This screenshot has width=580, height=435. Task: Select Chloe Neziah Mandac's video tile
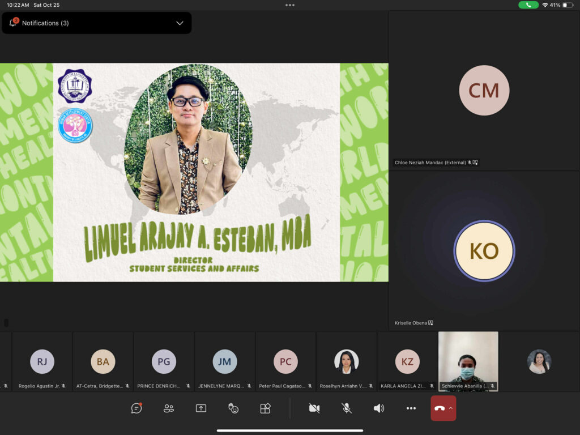(484, 91)
